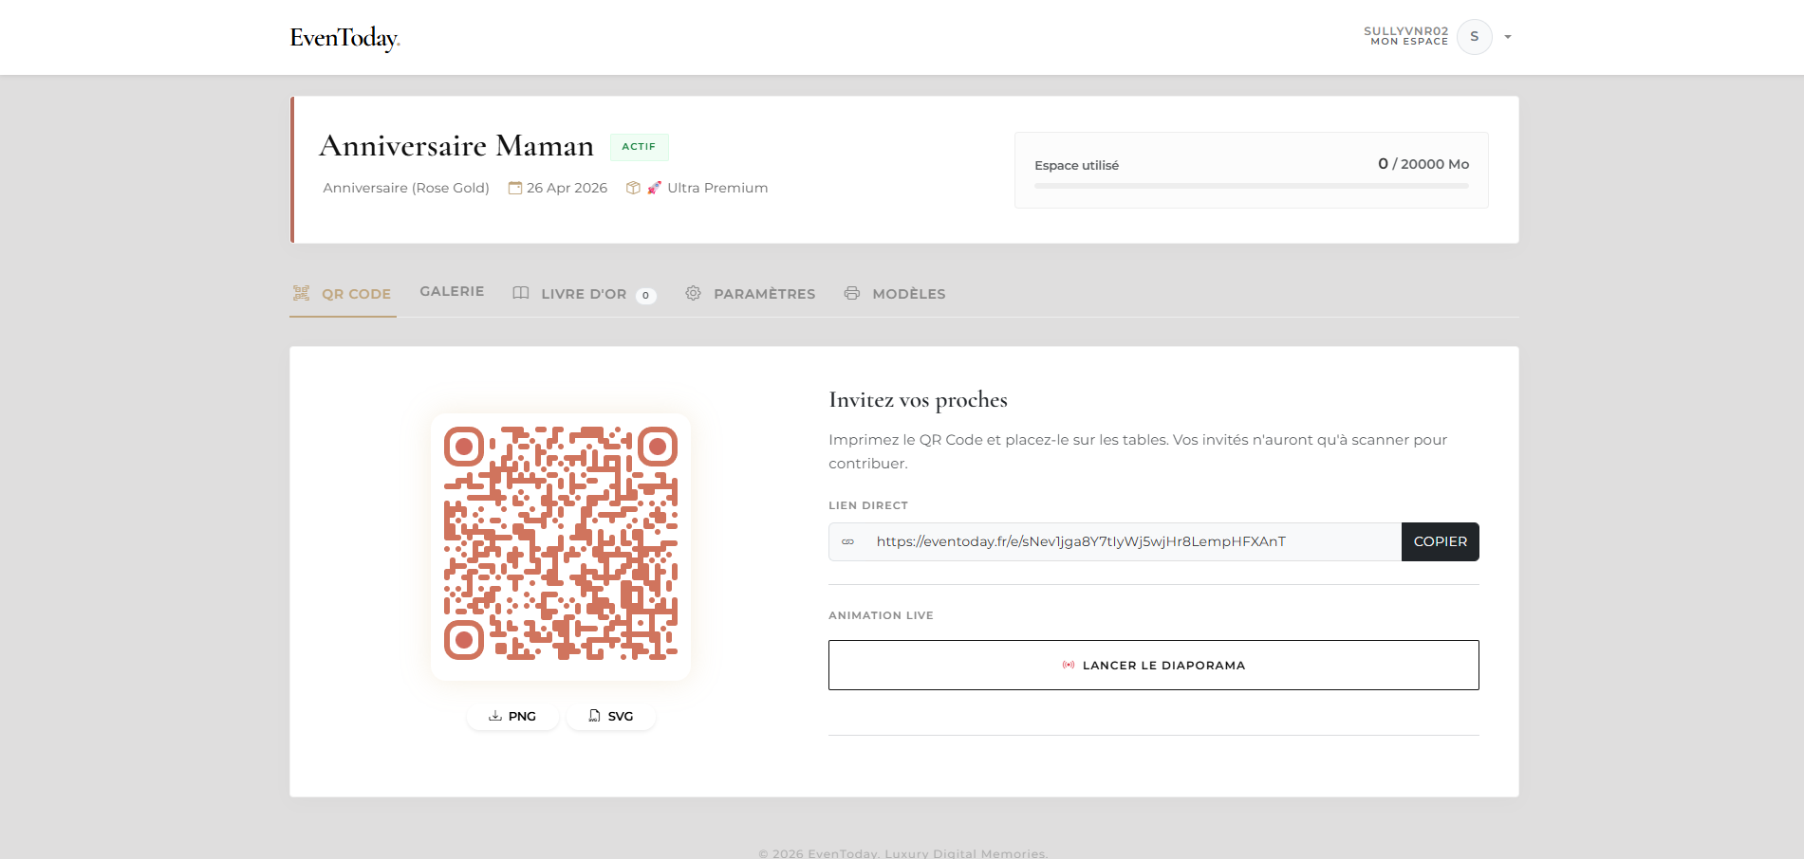1804x859 pixels.
Task: Click the link chain icon
Action: [x=848, y=541]
